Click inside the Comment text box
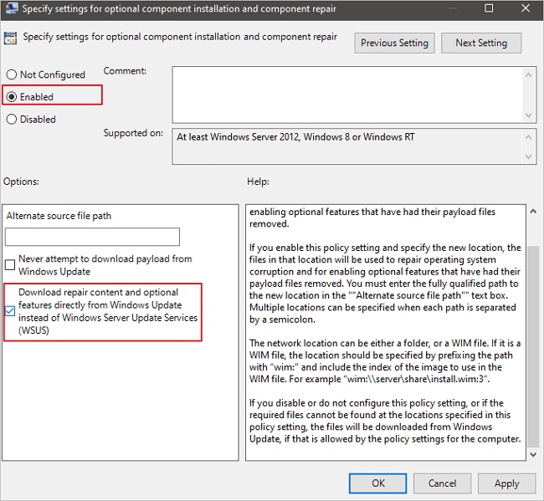Viewport: 544px width, 501px height. [x=347, y=94]
